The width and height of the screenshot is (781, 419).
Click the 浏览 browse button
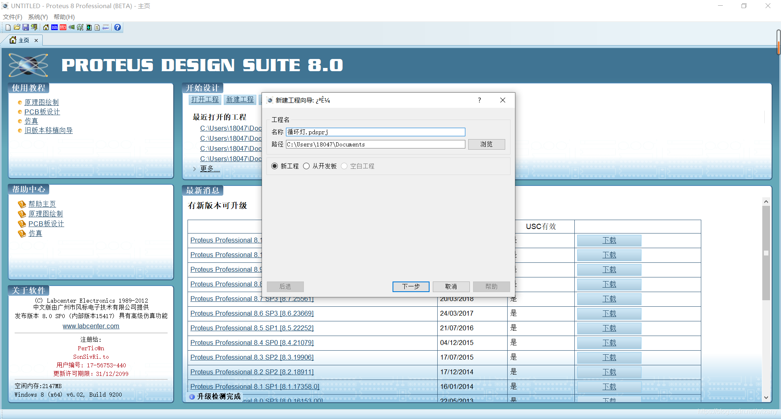[x=486, y=144]
